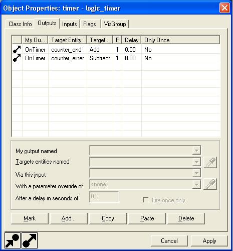Click the Apply button
The image size is (233, 251).
pyautogui.click(x=209, y=241)
